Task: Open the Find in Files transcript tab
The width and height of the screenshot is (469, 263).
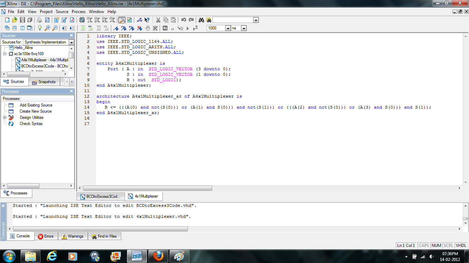Action: click(x=104, y=236)
